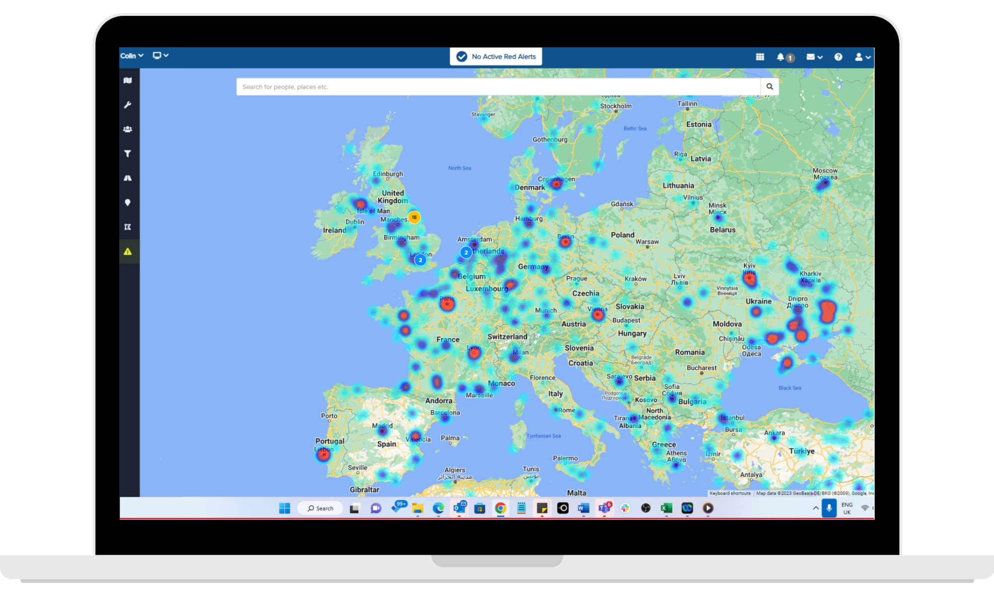The image size is (994, 596).
Task: Open the flag area sidebar icon
Action: [x=128, y=227]
